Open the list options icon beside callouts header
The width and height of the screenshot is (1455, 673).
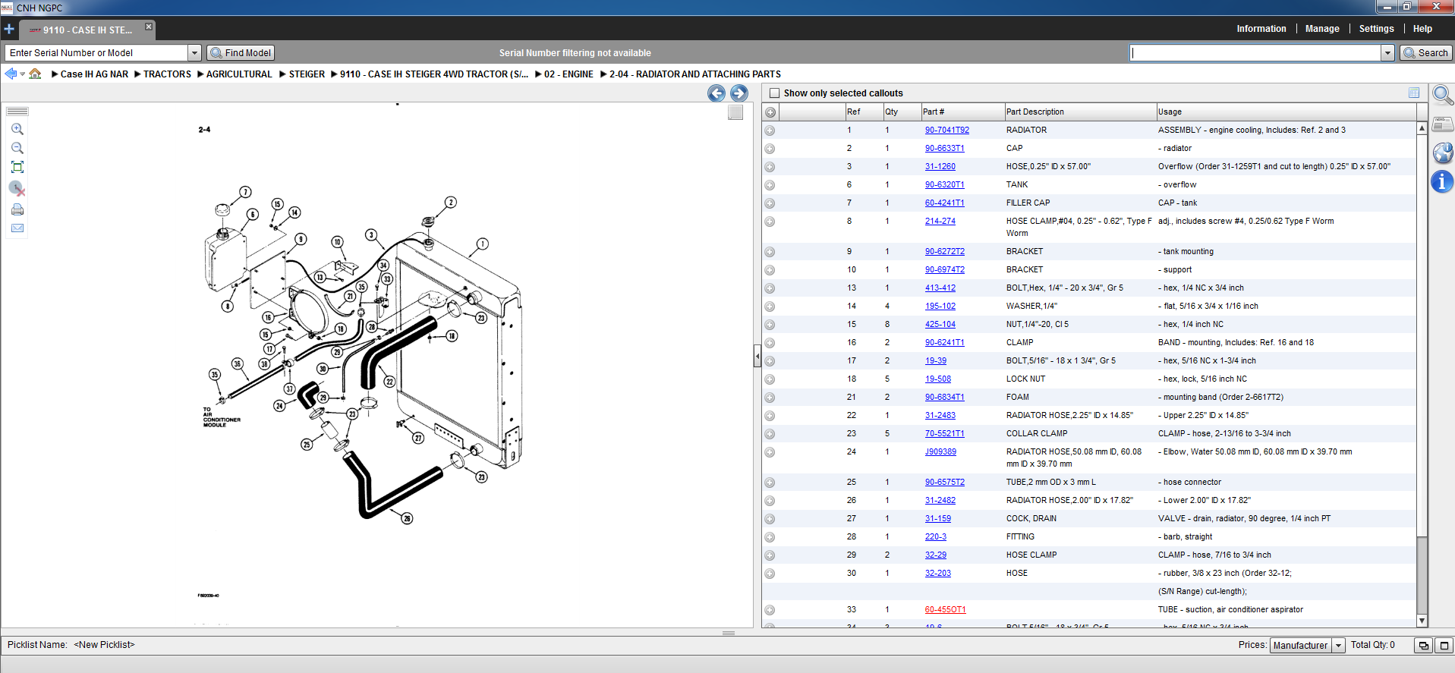(1414, 93)
